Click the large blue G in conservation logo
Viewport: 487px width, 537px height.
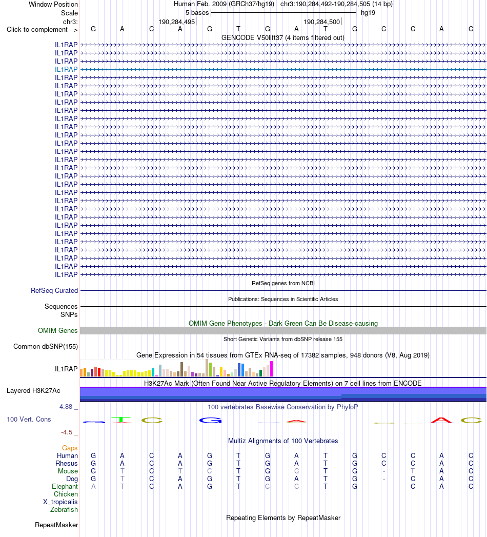coord(211,420)
